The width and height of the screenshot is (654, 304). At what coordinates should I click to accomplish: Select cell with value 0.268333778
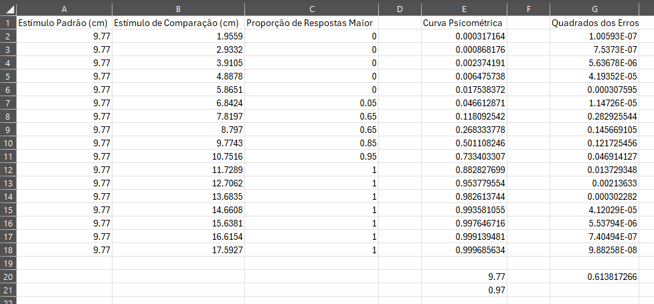[x=464, y=130]
